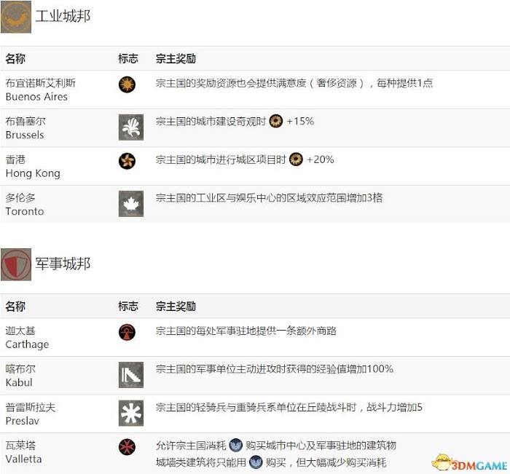The height and width of the screenshot is (474, 510).
Task: Click faith icon after 允许宗主国消耗
Action: coord(236,445)
